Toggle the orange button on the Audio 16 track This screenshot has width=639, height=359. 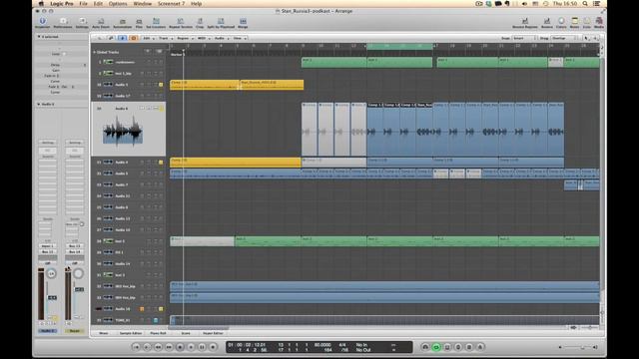142,309
